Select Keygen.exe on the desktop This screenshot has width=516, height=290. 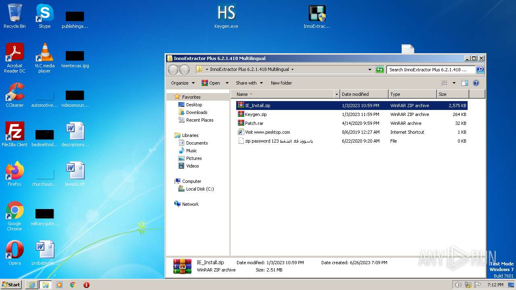click(226, 16)
